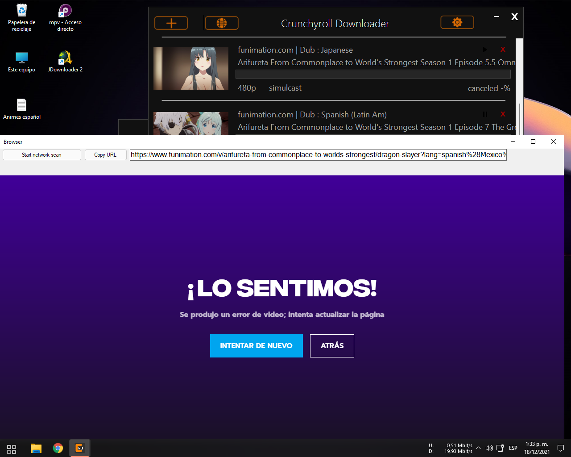Click the Crunchyroll Downloader list scrollbar
Screen dimensions: 571x457
tap(519, 87)
